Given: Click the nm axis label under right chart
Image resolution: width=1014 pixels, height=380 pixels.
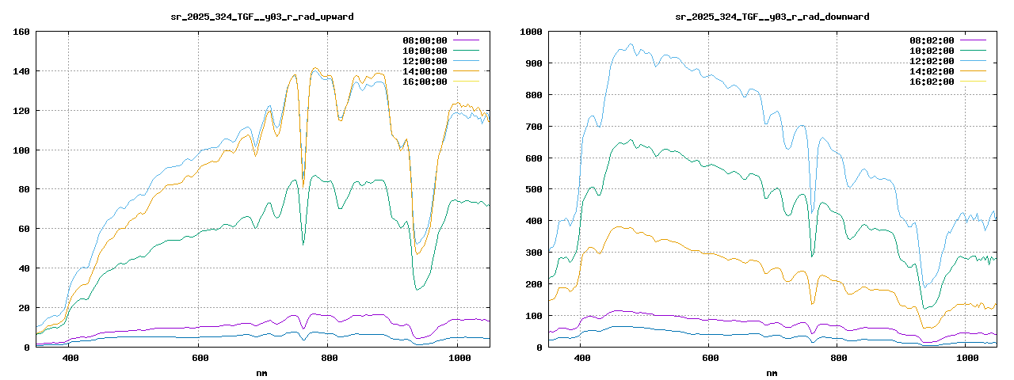Looking at the screenshot, I should coord(772,372).
